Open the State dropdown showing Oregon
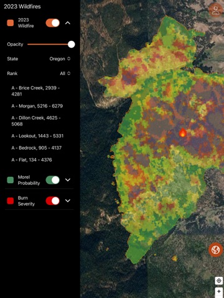 coord(60,59)
